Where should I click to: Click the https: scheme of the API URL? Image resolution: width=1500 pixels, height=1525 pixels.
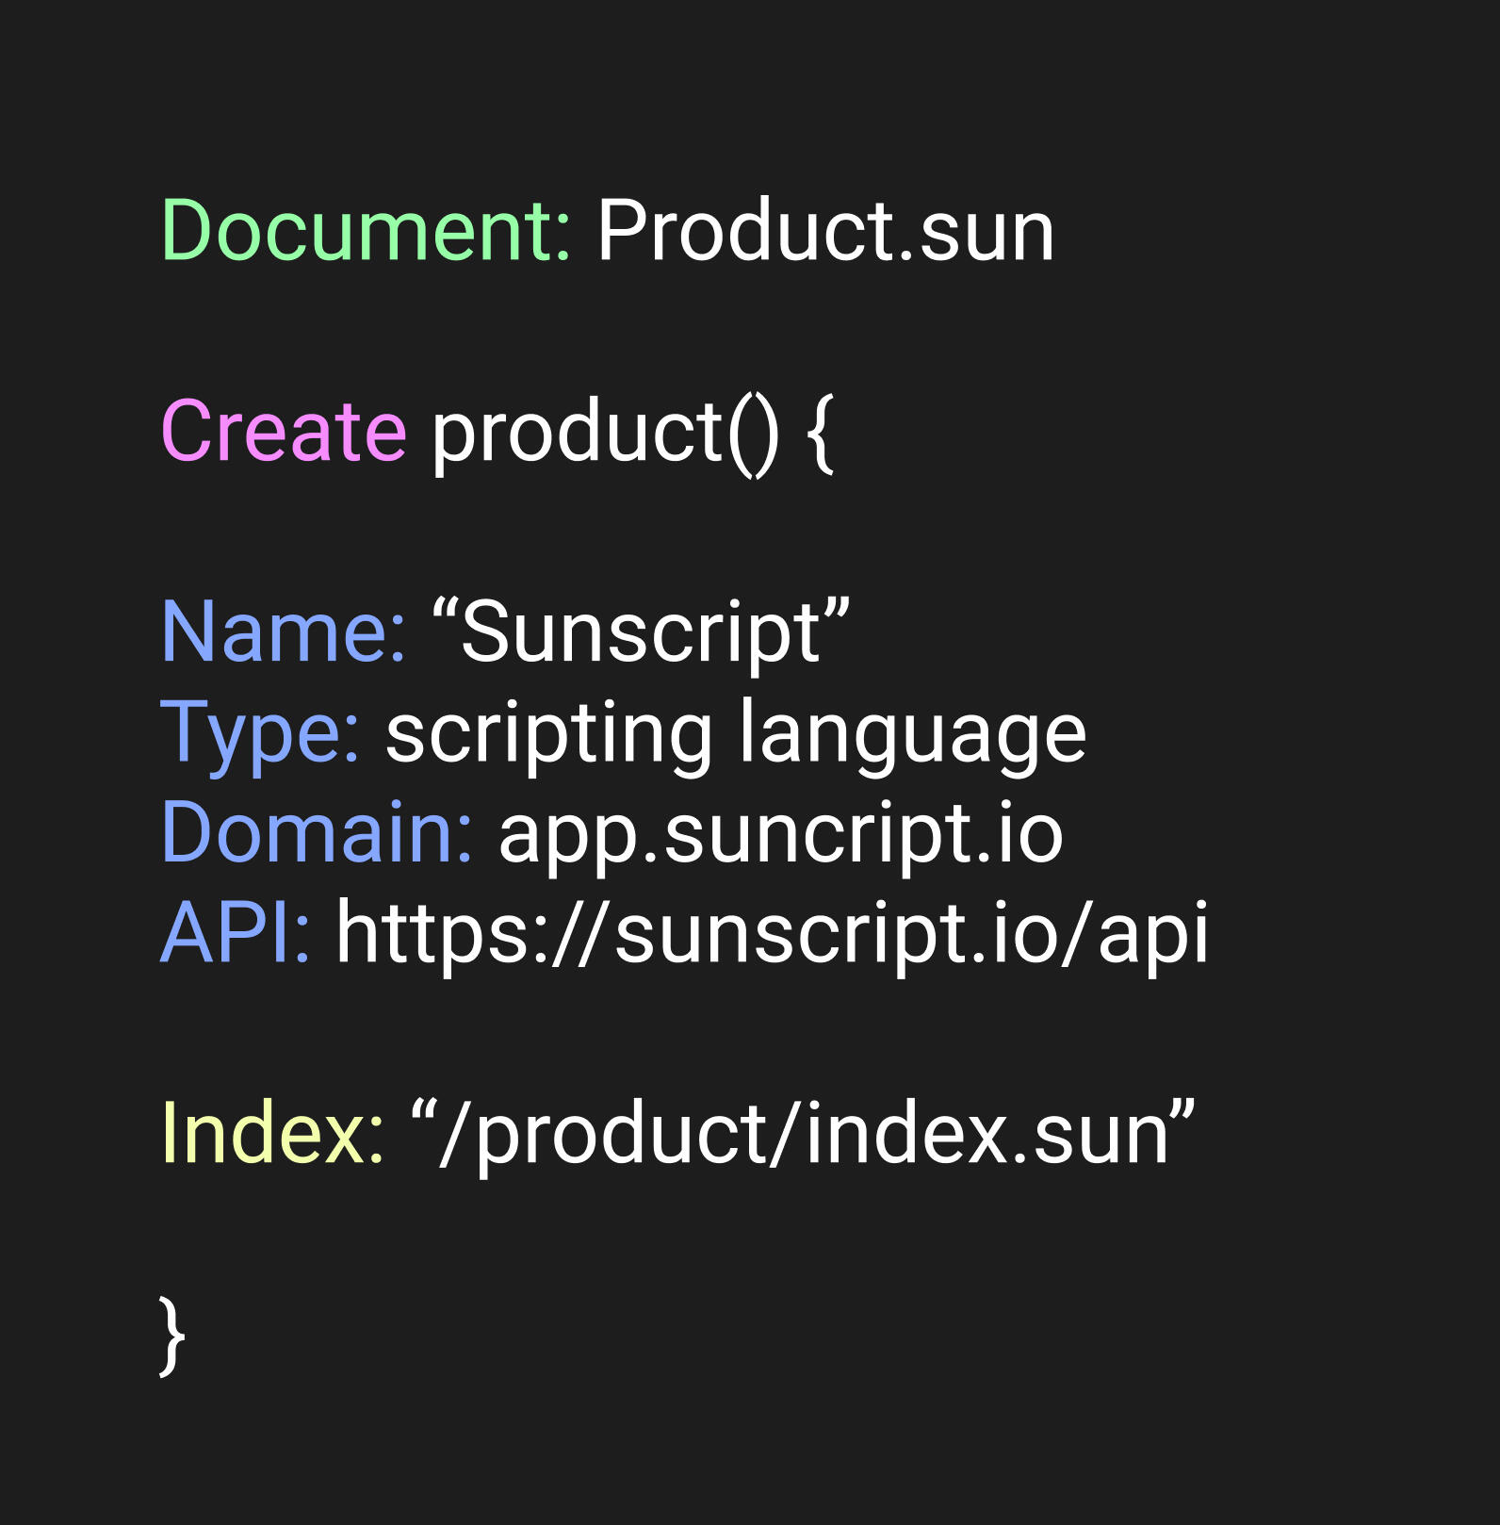(441, 933)
